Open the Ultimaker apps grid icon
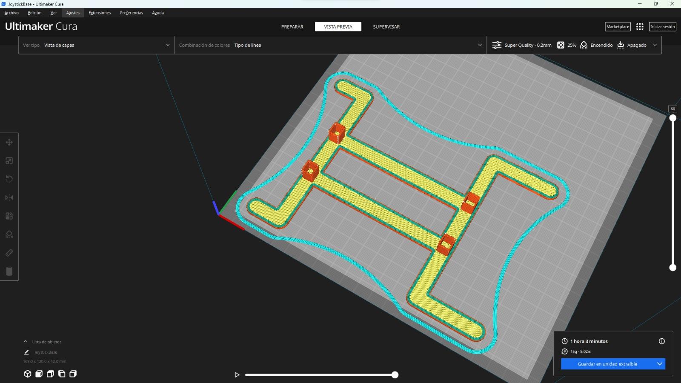This screenshot has width=681, height=383. (x=640, y=26)
